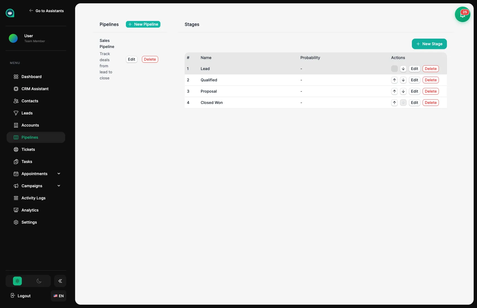Go to Leads menu item

click(36, 113)
